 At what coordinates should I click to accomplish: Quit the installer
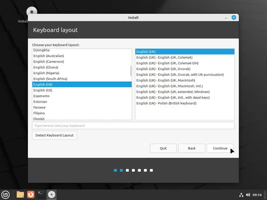point(163,148)
